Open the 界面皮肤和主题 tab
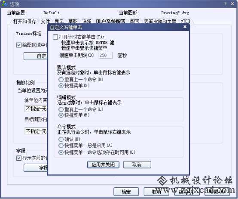 [160, 22]
